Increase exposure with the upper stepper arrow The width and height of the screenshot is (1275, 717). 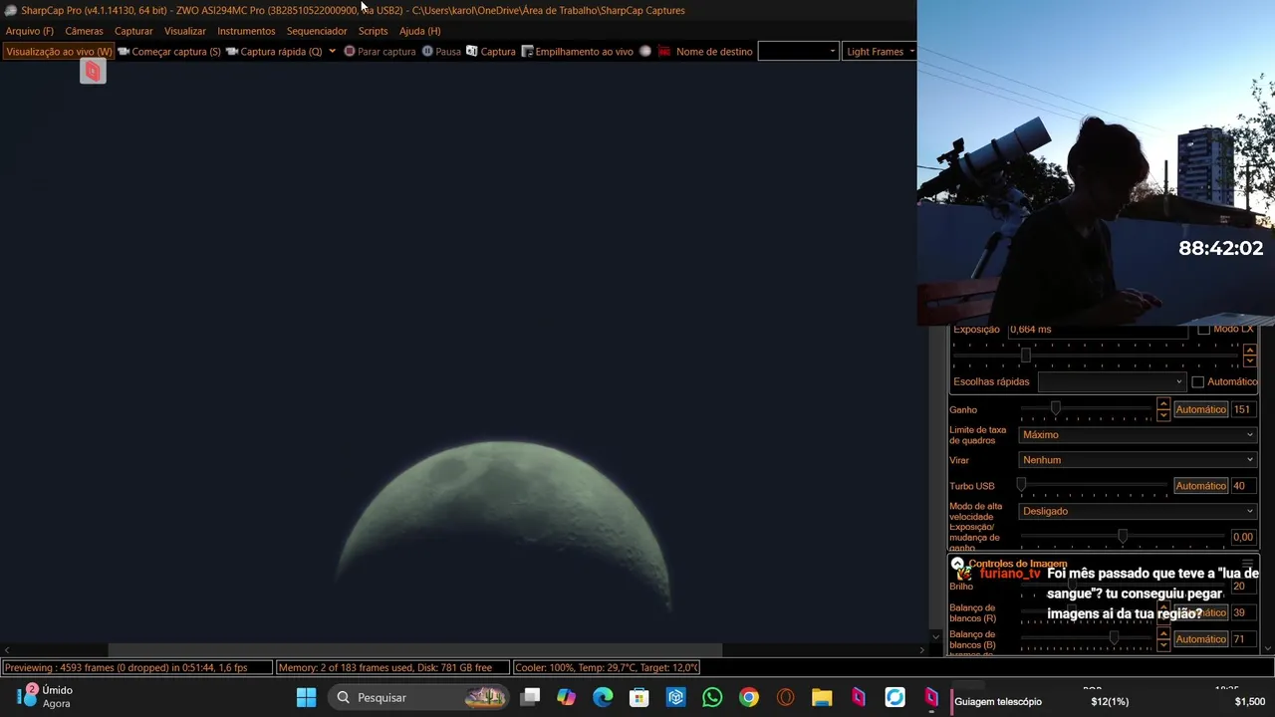point(1250,350)
